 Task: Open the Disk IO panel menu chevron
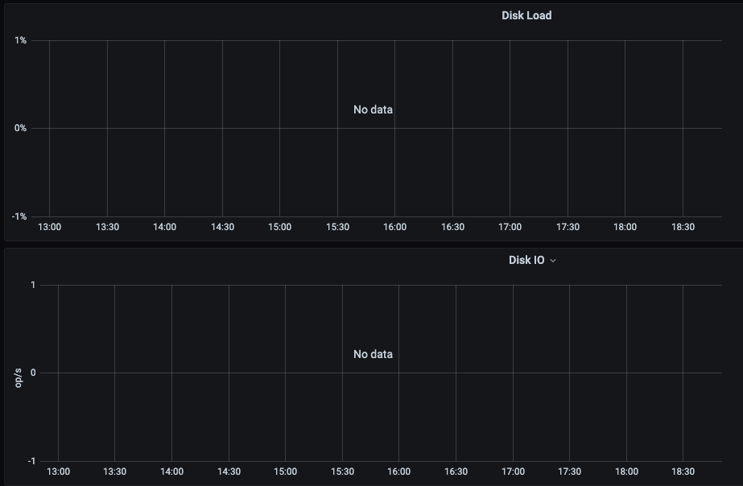coord(553,261)
